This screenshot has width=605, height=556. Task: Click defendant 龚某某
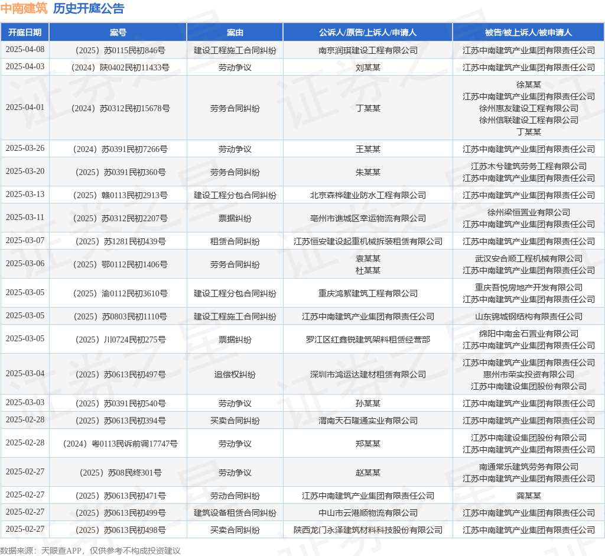pyautogui.click(x=529, y=496)
